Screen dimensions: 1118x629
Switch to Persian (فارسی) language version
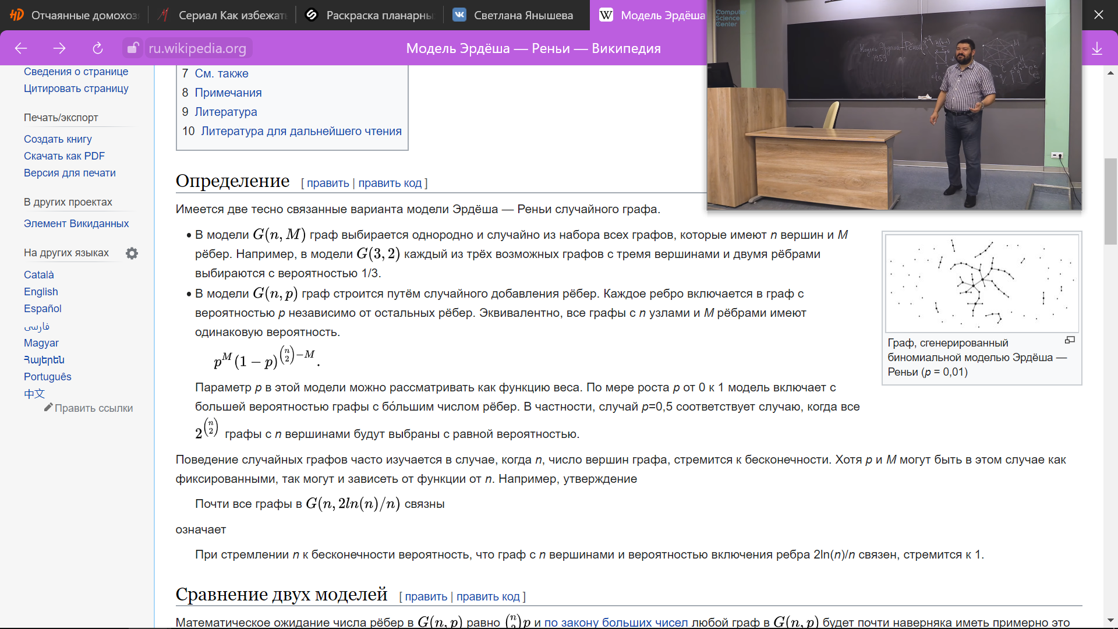[x=37, y=326]
